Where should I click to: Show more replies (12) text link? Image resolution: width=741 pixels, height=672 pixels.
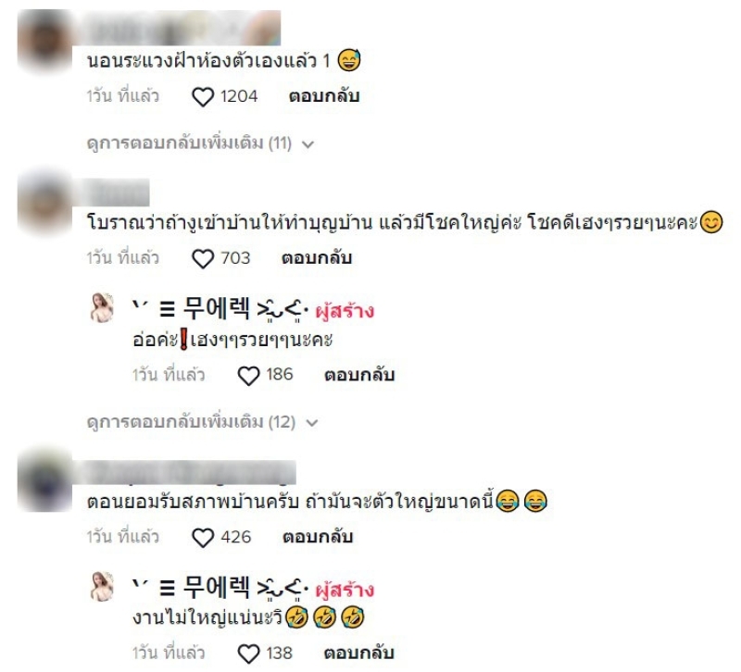(191, 422)
